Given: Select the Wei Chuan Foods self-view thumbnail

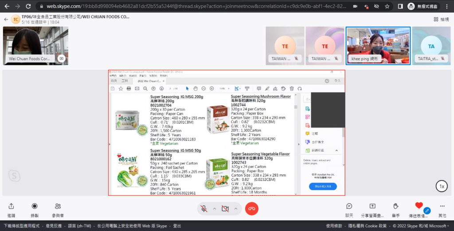Looking at the screenshot, I should pyautogui.click(x=35, y=46).
